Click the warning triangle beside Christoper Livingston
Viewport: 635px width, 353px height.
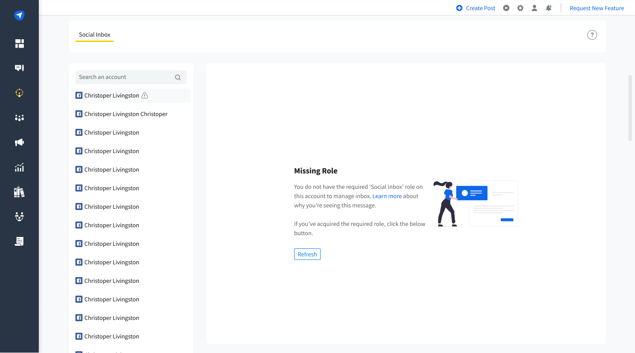pyautogui.click(x=145, y=95)
